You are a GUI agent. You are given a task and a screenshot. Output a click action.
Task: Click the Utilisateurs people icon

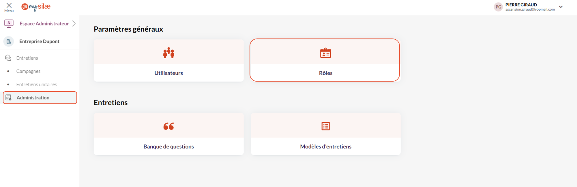169,53
